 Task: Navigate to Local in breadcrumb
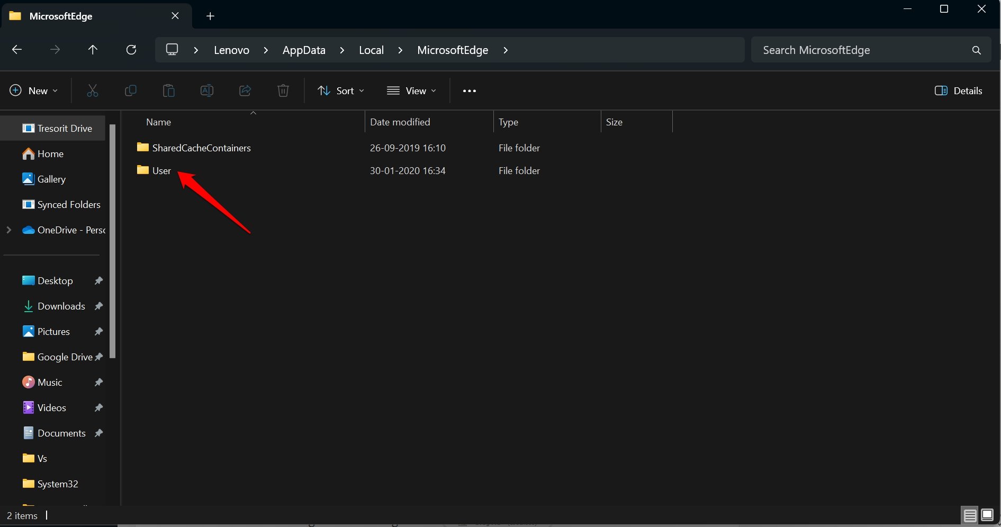[371, 50]
